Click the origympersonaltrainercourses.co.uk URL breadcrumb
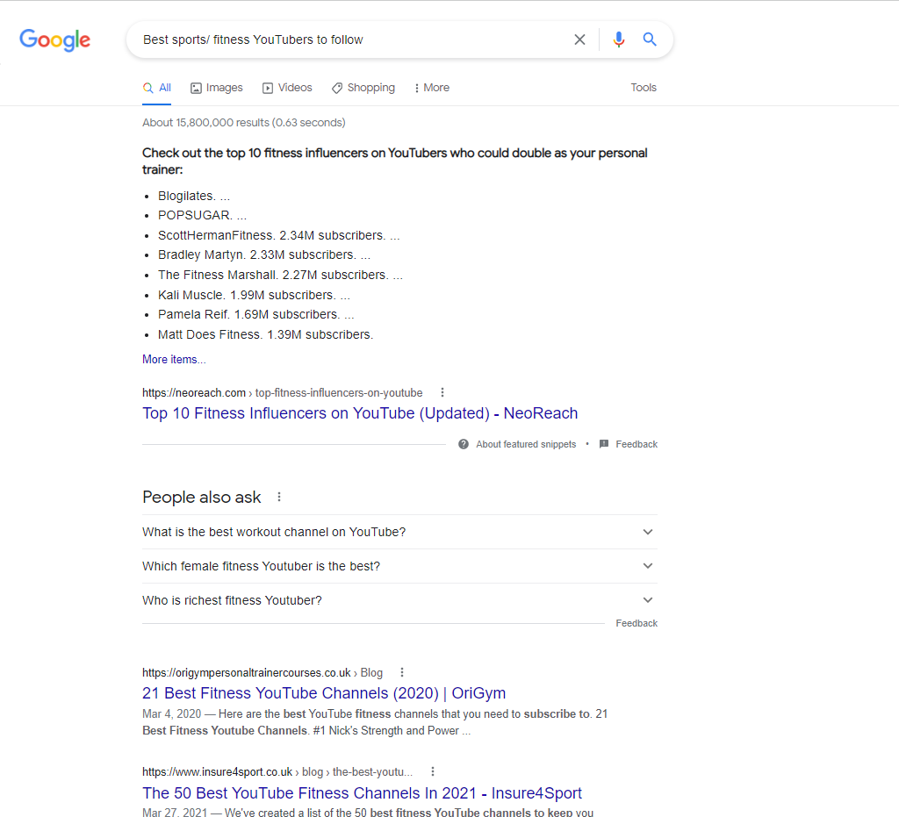Viewport: 899px width, 817px height. (x=262, y=672)
